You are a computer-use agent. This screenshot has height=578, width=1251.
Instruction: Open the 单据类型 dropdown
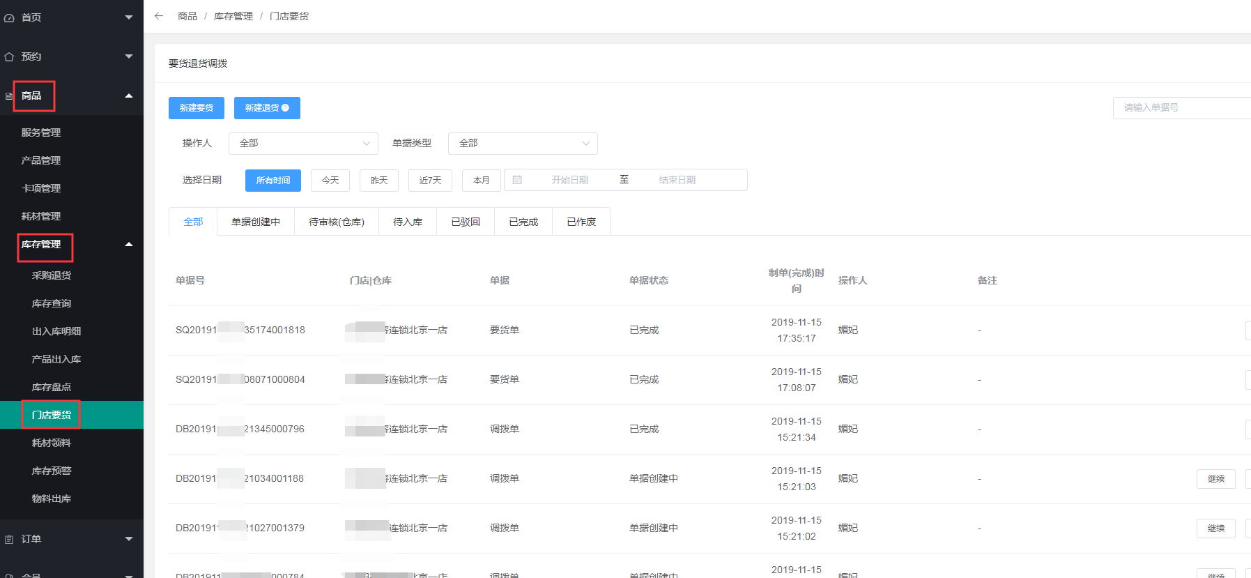pyautogui.click(x=523, y=144)
